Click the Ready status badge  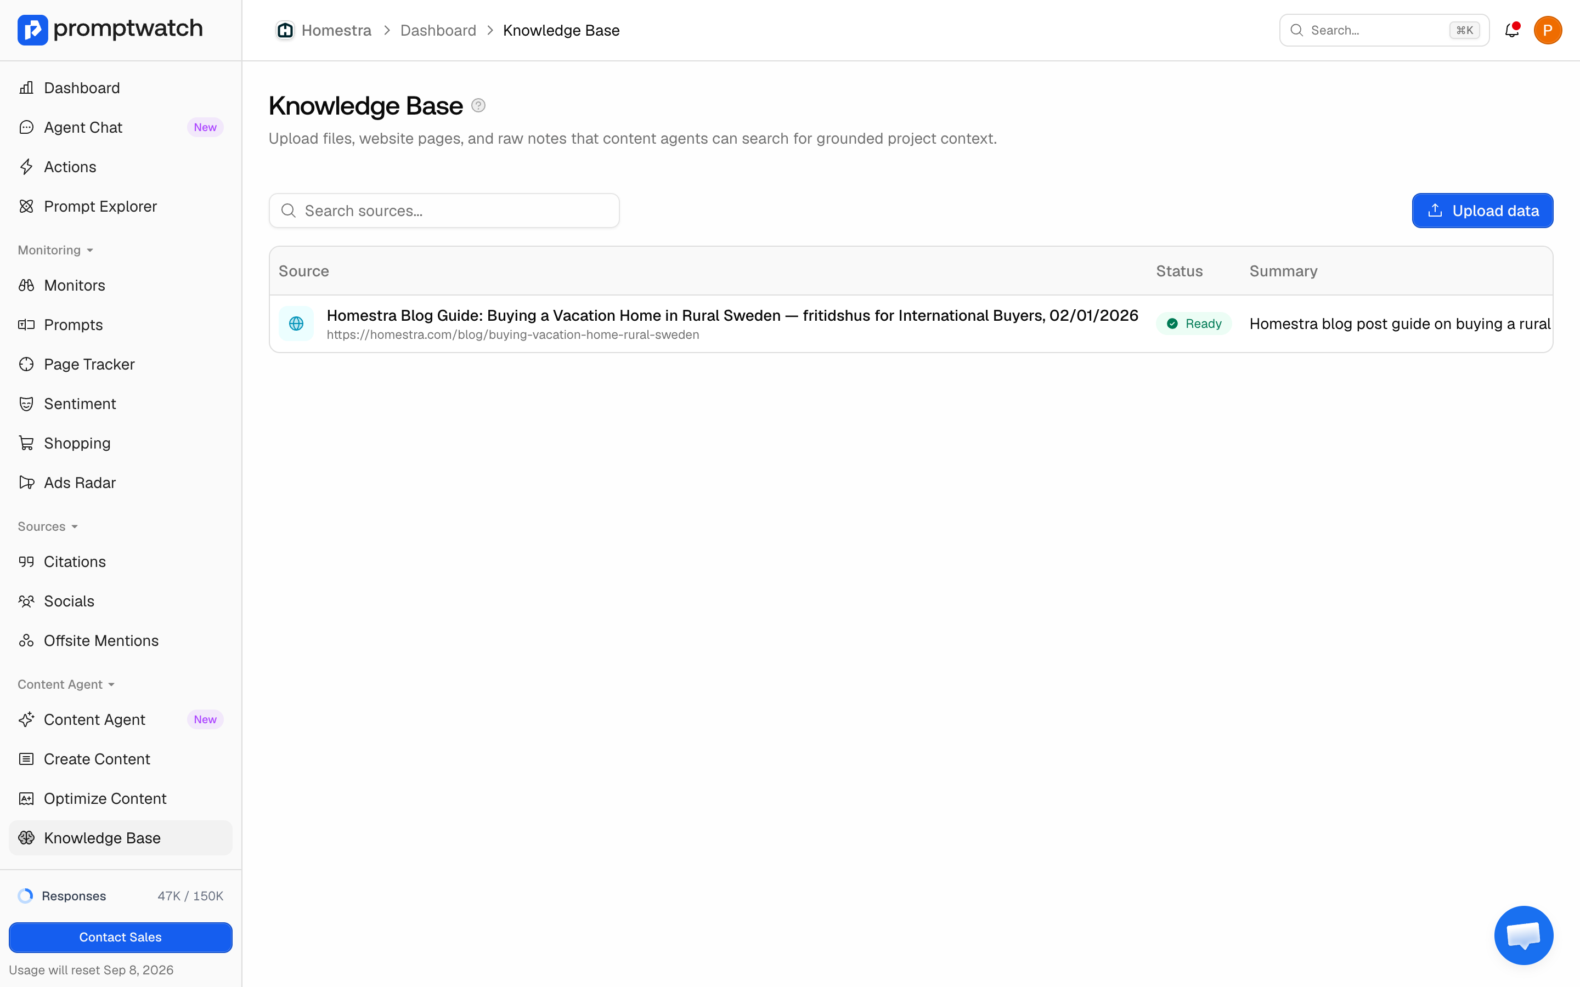pos(1194,324)
